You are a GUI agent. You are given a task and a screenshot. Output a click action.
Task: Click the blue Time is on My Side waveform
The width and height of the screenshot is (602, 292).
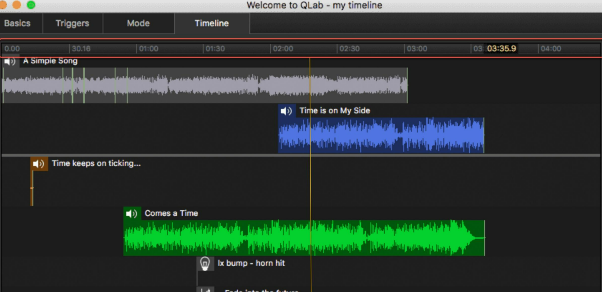(381, 135)
